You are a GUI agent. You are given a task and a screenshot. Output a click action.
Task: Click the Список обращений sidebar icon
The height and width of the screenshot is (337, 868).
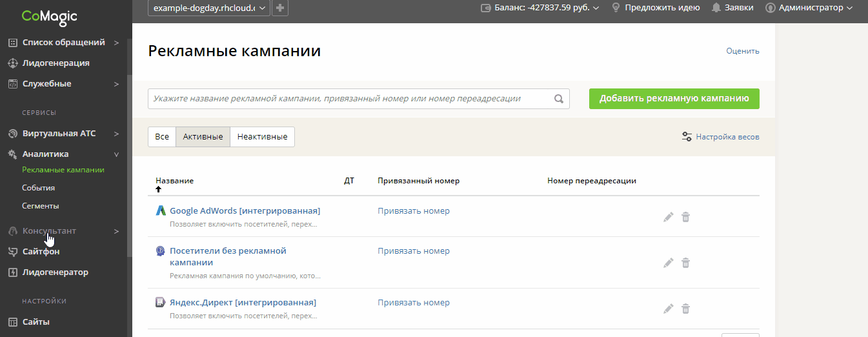pos(12,43)
